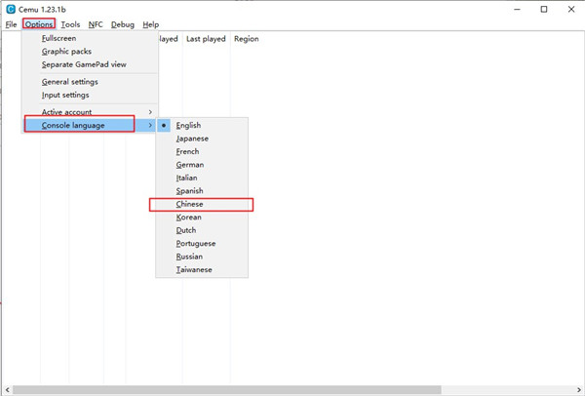Image resolution: width=585 pixels, height=396 pixels.
Task: Open the File menu
Action: tap(11, 24)
